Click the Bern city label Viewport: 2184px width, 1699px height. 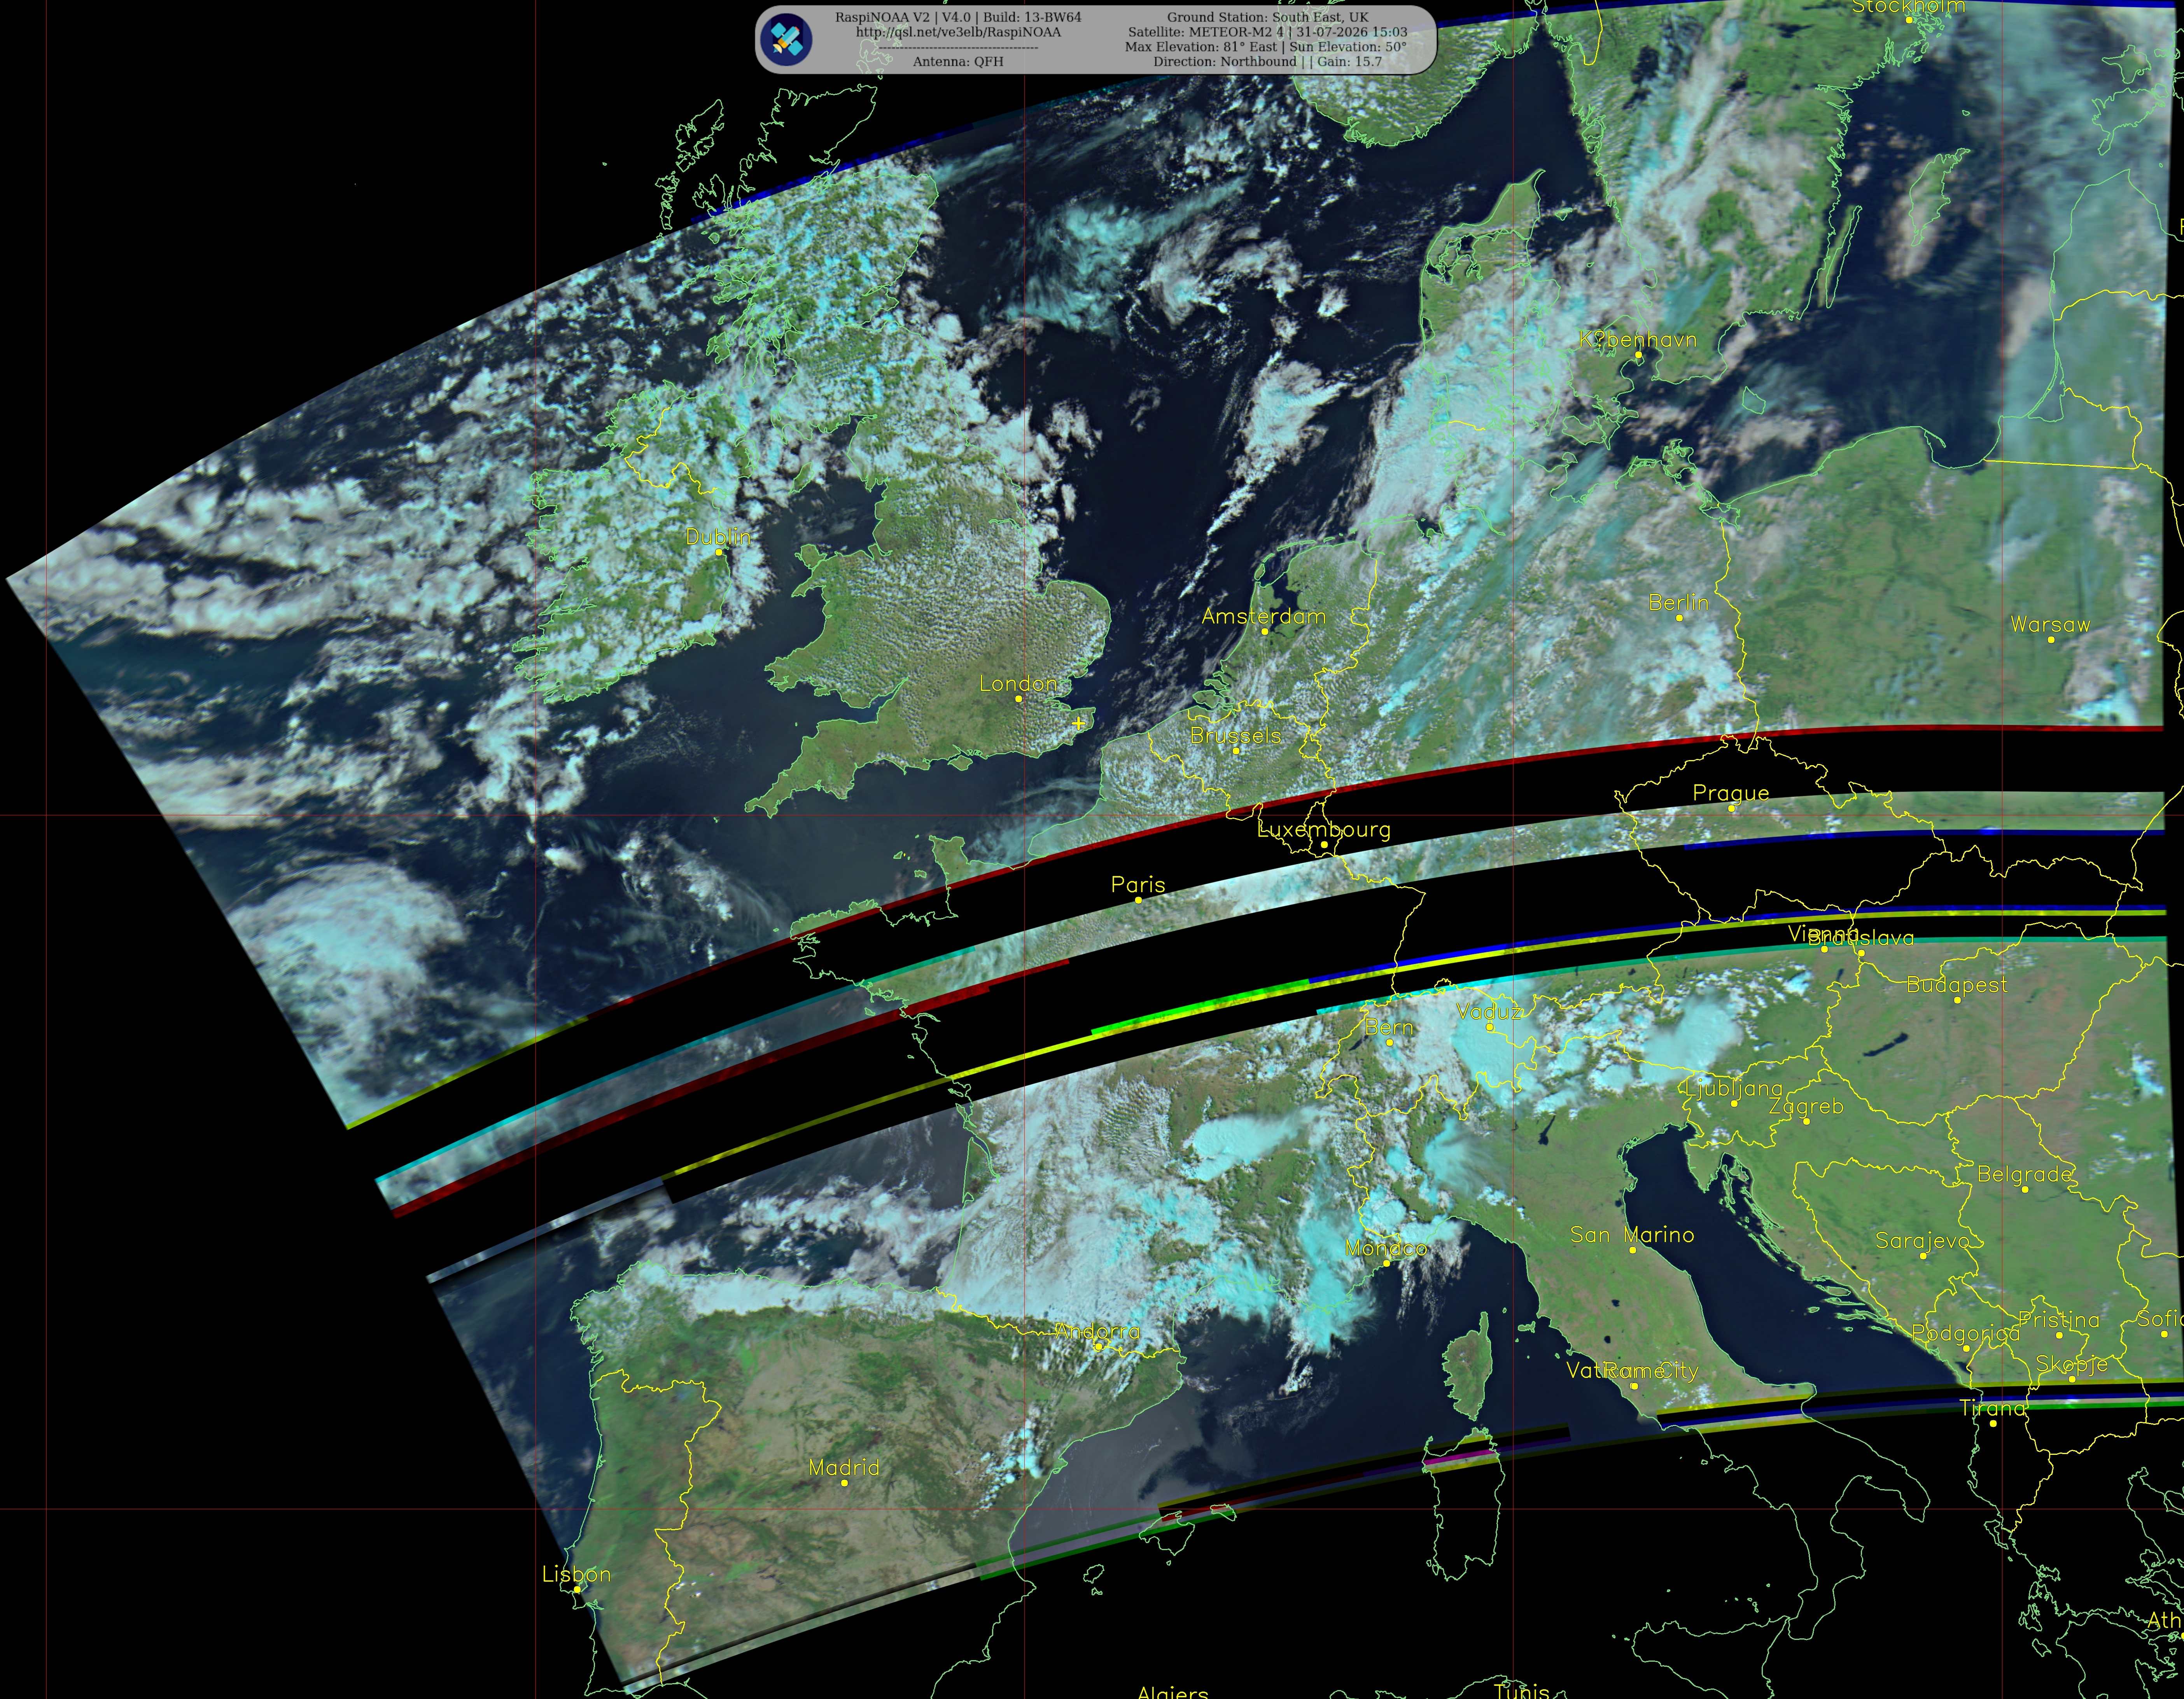(1390, 1028)
